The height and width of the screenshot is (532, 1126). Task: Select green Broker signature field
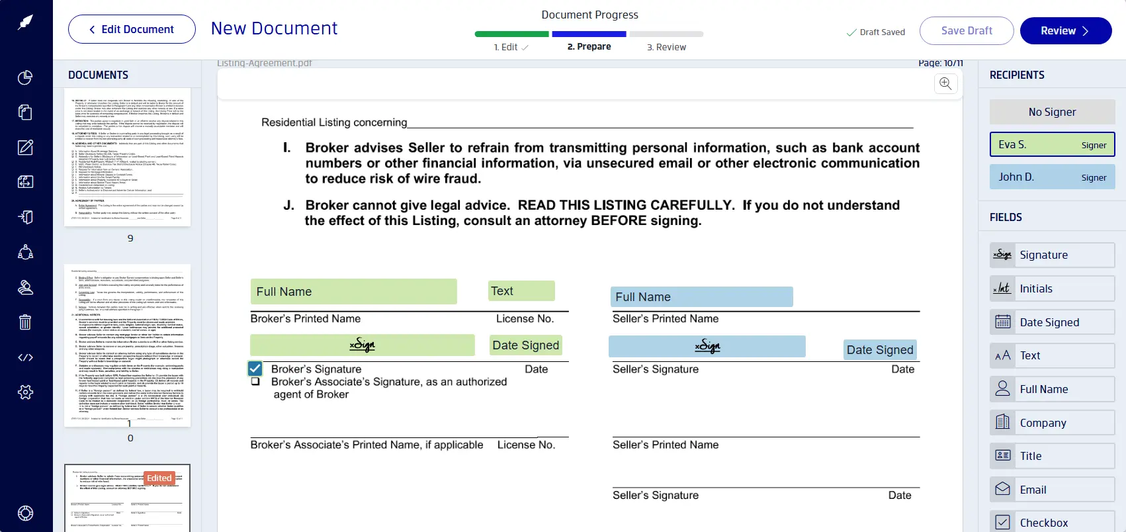point(362,345)
